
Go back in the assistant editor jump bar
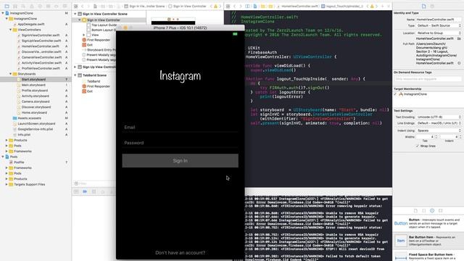235,6
